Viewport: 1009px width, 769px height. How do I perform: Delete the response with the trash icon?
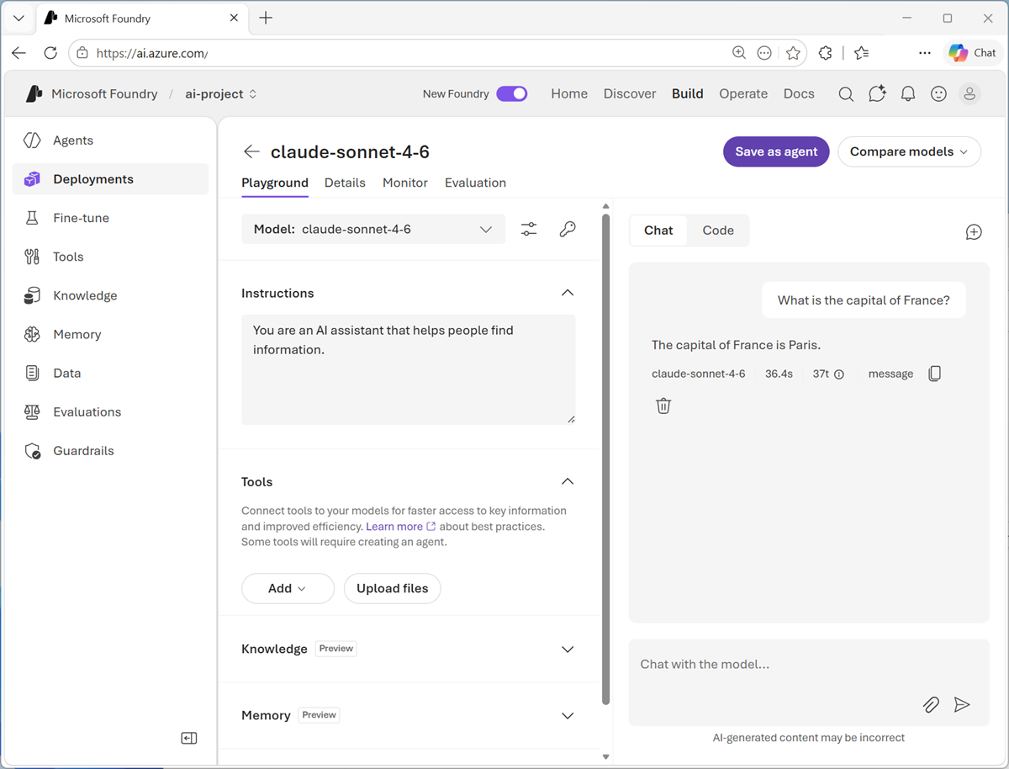tap(663, 406)
